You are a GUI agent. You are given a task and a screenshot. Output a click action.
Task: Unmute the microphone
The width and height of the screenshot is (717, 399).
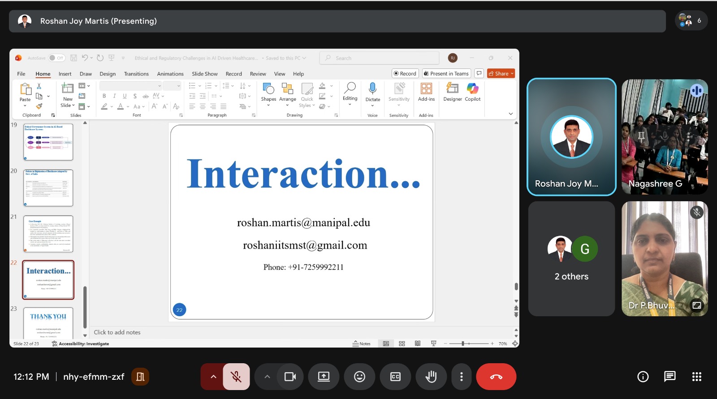[236, 377]
